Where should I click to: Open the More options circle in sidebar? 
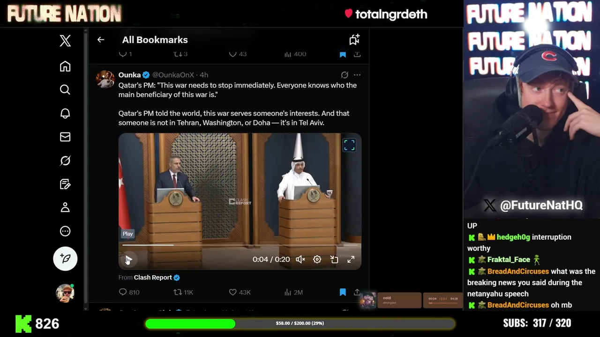pyautogui.click(x=65, y=231)
